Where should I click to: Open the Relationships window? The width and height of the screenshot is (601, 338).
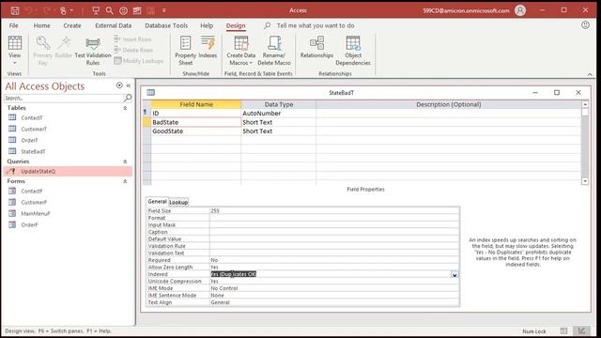pyautogui.click(x=316, y=48)
